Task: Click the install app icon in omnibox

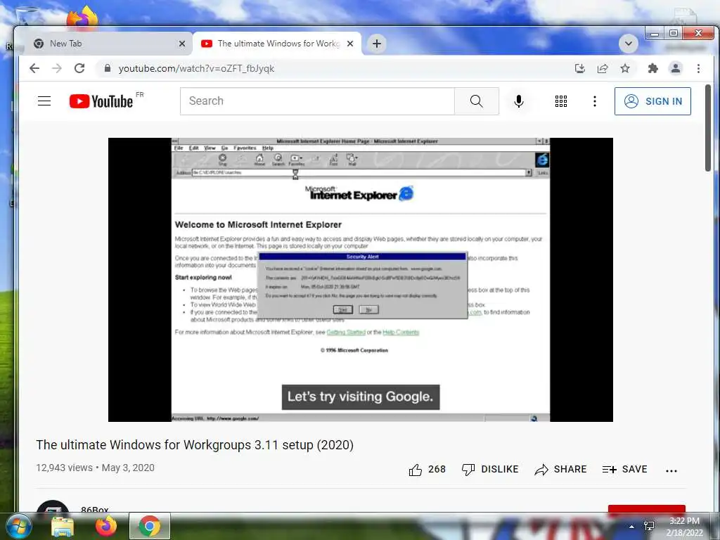Action: 580,68
